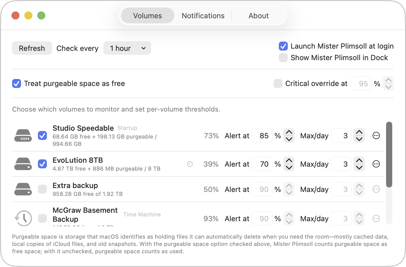This screenshot has width=406, height=267.
Task: Enable monitoring for McGraw Basement Backup
Action: (x=42, y=218)
